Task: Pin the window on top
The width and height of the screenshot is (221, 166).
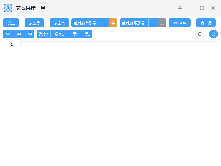Action: point(180,8)
